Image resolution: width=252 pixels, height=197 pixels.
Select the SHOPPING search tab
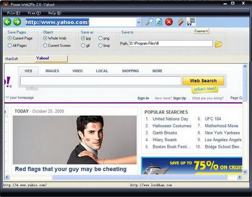[x=130, y=71]
